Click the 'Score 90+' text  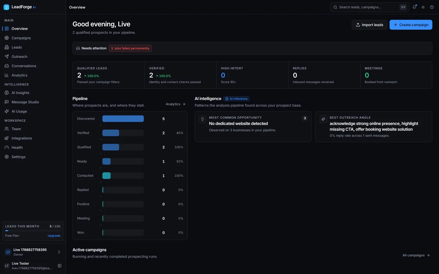click(x=228, y=82)
